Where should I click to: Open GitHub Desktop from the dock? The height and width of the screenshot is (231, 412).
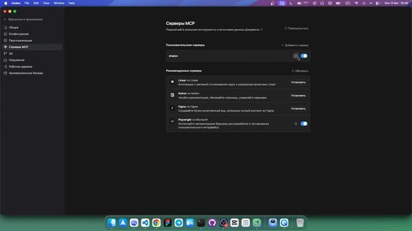pyautogui.click(x=212, y=223)
